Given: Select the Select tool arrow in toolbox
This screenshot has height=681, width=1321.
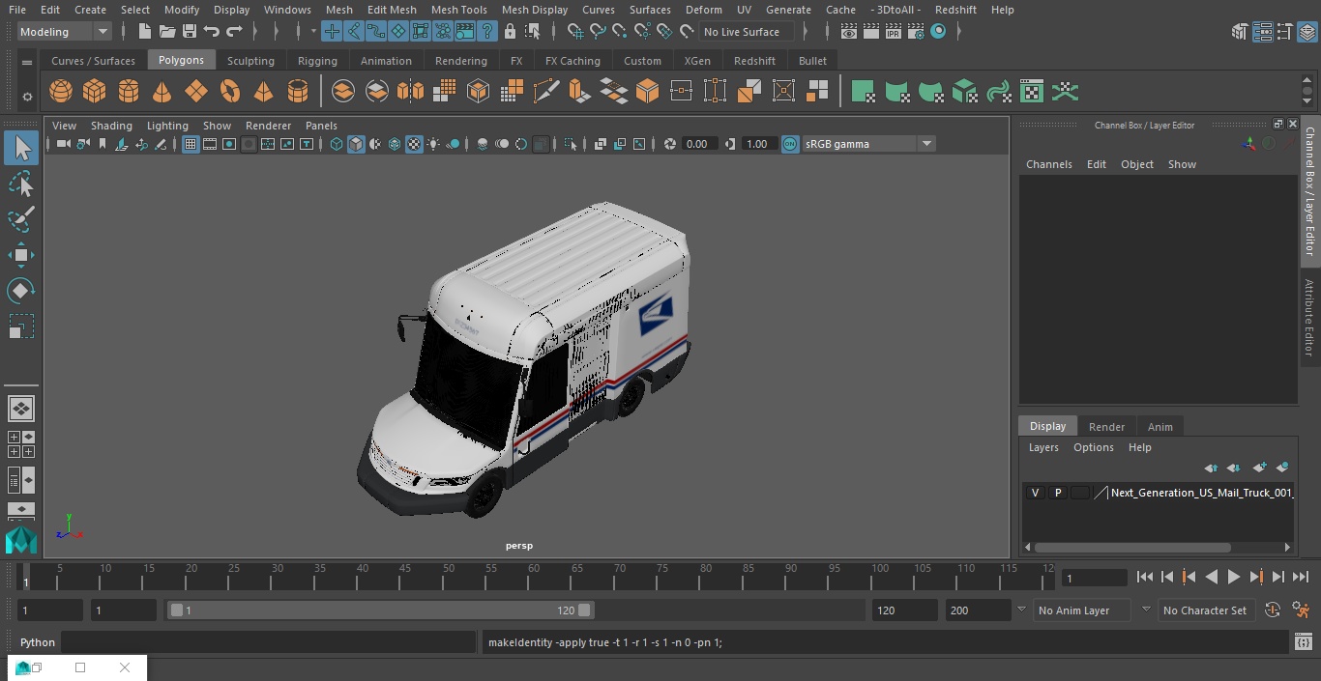Looking at the screenshot, I should (21, 148).
